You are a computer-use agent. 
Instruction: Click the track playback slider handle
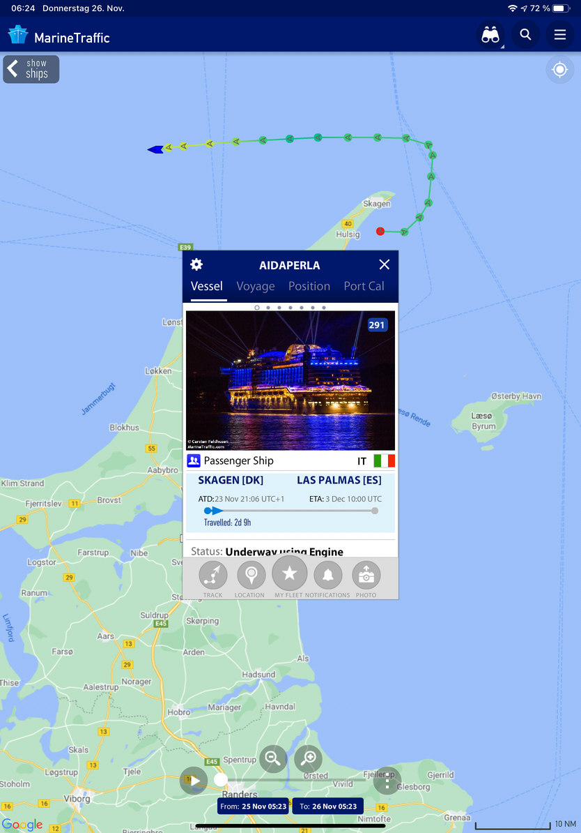[221, 780]
